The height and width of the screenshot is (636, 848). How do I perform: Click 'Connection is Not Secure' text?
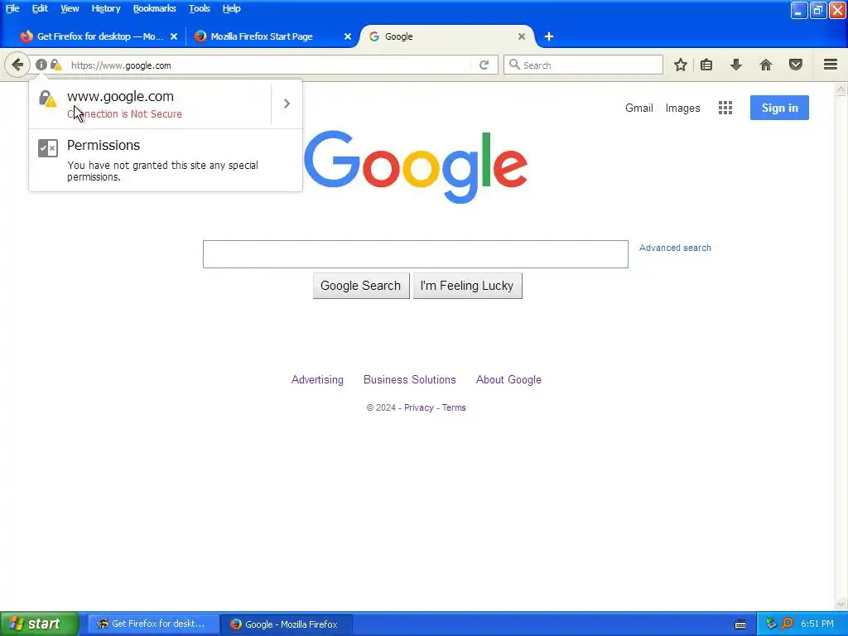pyautogui.click(x=124, y=114)
